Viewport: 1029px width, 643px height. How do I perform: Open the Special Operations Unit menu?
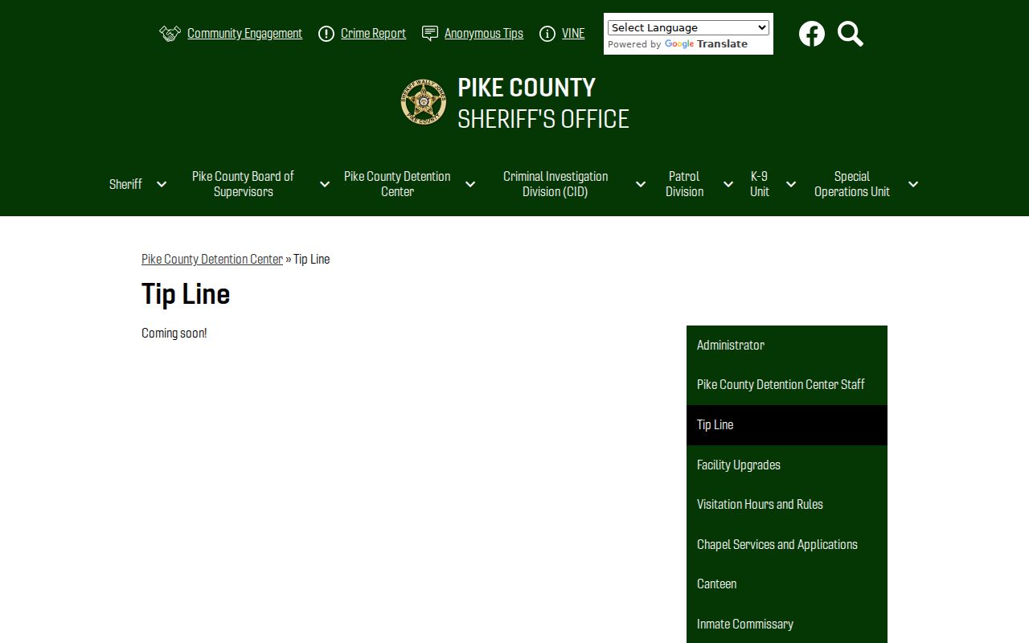coord(852,184)
